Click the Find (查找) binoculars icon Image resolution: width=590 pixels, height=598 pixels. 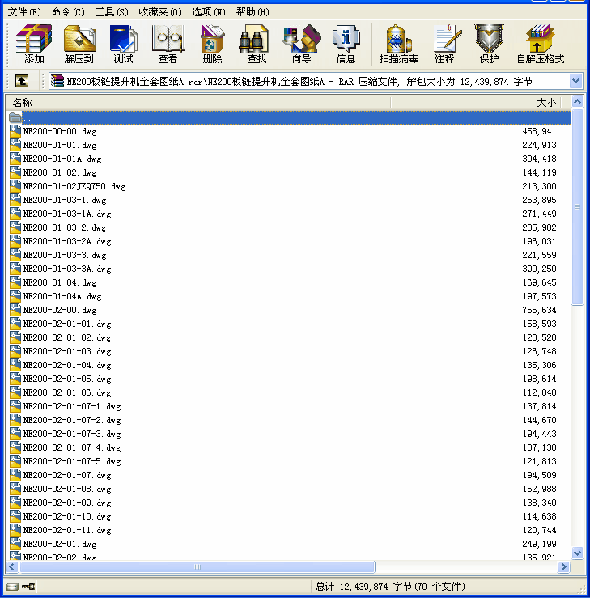[x=257, y=44]
